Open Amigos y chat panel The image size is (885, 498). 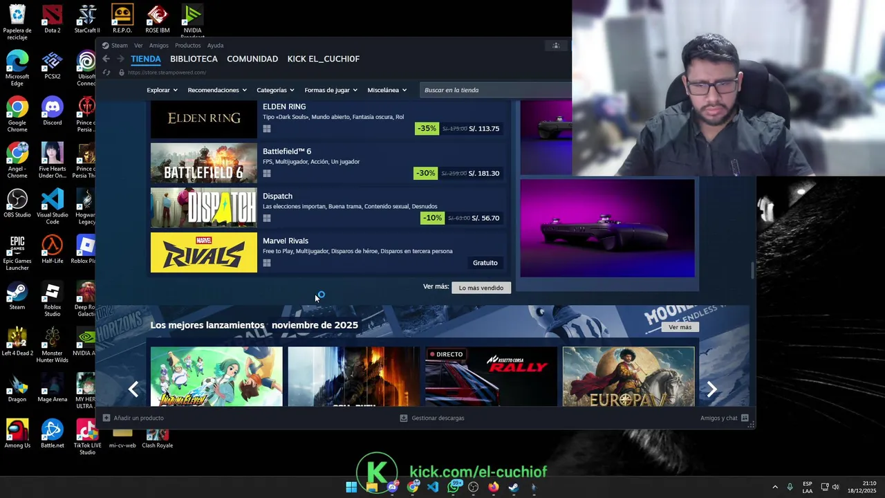point(725,418)
